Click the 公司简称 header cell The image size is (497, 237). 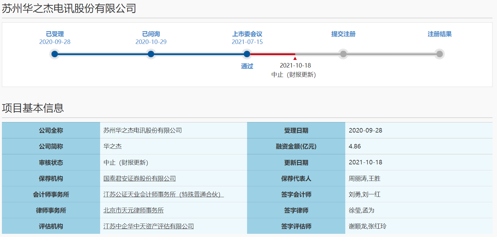pos(51,147)
